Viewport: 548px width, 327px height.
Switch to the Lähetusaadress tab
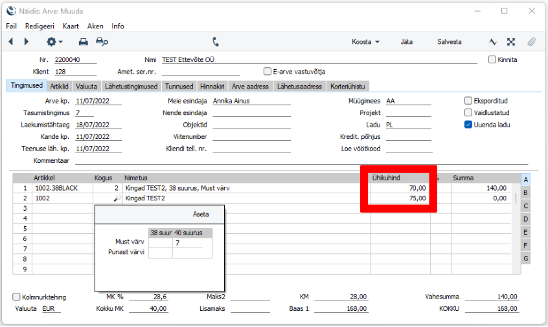coord(299,87)
